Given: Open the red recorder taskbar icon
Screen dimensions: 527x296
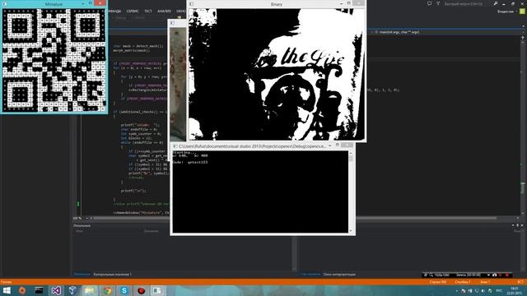Looking at the screenshot, I should coord(141,290).
